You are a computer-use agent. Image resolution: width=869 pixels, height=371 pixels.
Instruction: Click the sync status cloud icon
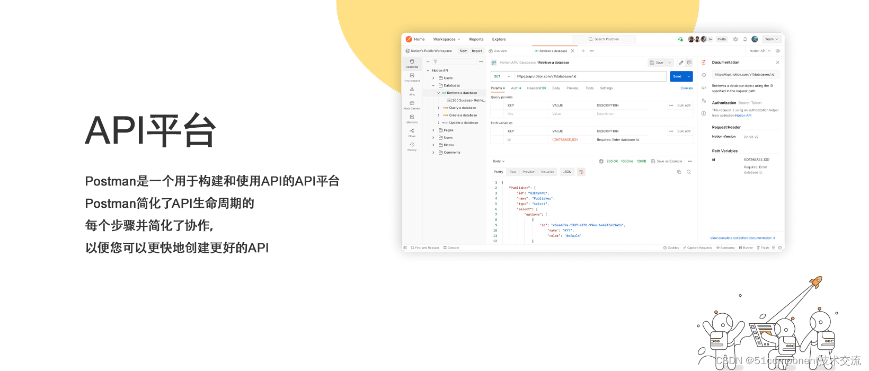click(680, 39)
